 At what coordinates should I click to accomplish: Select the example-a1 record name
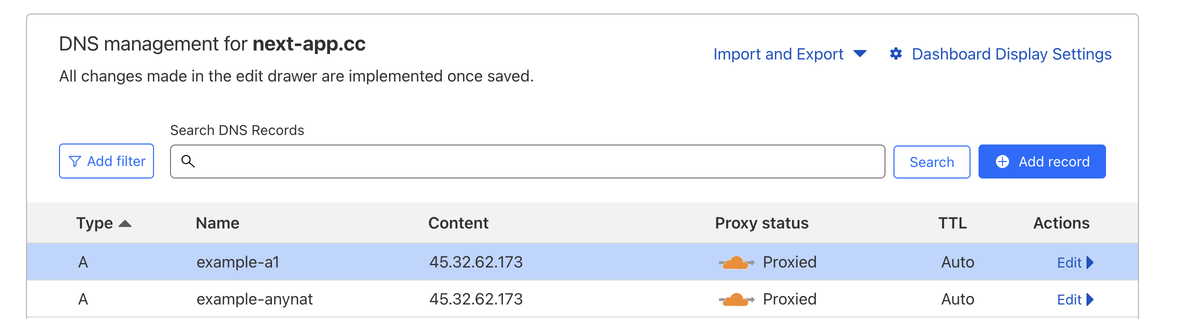pyautogui.click(x=237, y=262)
